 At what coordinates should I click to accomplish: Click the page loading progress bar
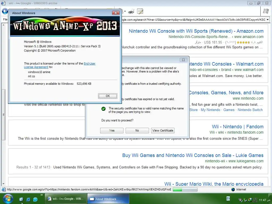point(185,190)
